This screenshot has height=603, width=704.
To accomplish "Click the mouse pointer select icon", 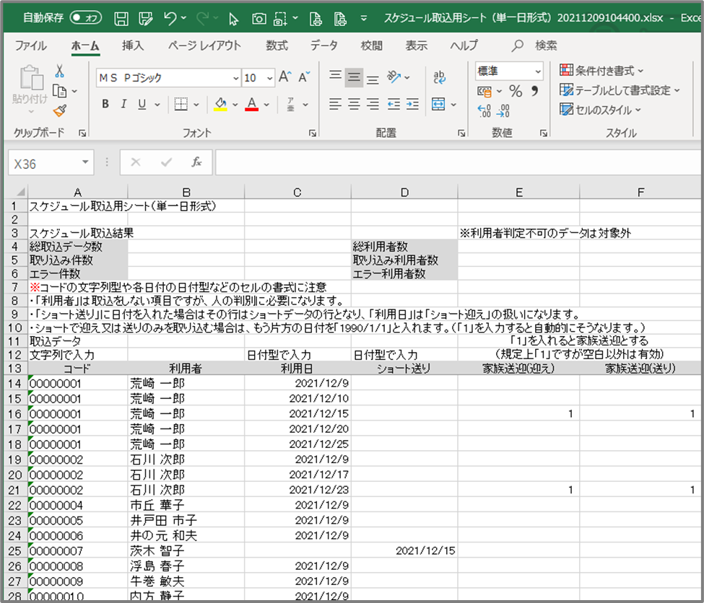I will 234,19.
